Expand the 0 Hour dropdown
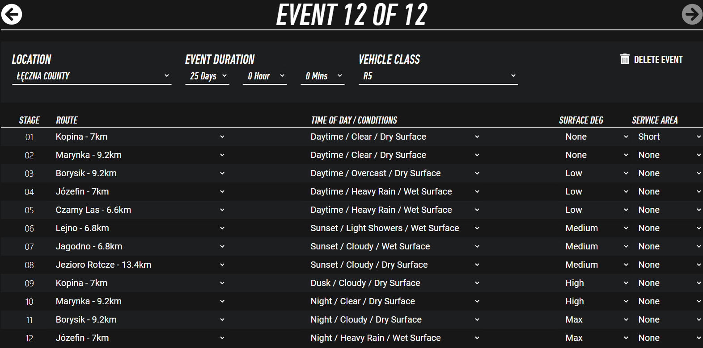Screen dimensions: 703x348 265,76
